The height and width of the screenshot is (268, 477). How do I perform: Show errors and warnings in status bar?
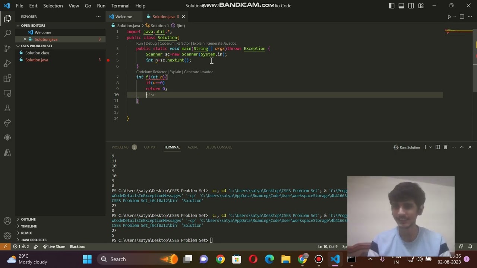click(x=21, y=246)
